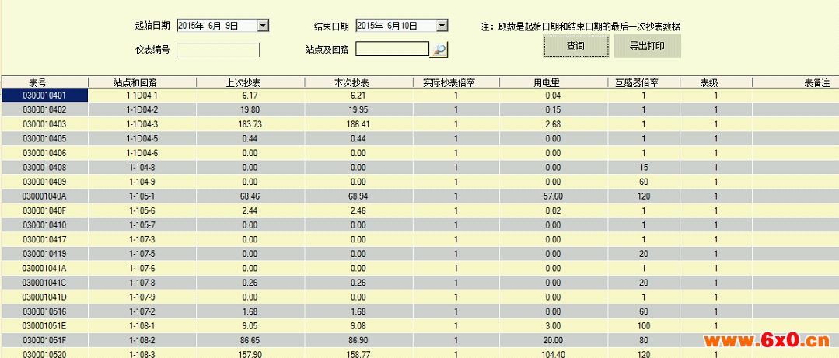Screen dimensions: 839x358
Task: Click the consumption value 57.60
Action: pos(554,196)
